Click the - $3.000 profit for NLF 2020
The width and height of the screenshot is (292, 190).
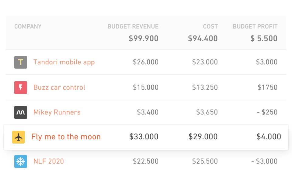(264, 161)
